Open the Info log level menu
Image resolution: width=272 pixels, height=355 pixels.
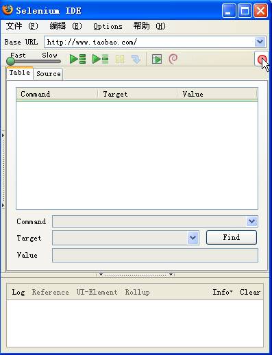pos(223,292)
